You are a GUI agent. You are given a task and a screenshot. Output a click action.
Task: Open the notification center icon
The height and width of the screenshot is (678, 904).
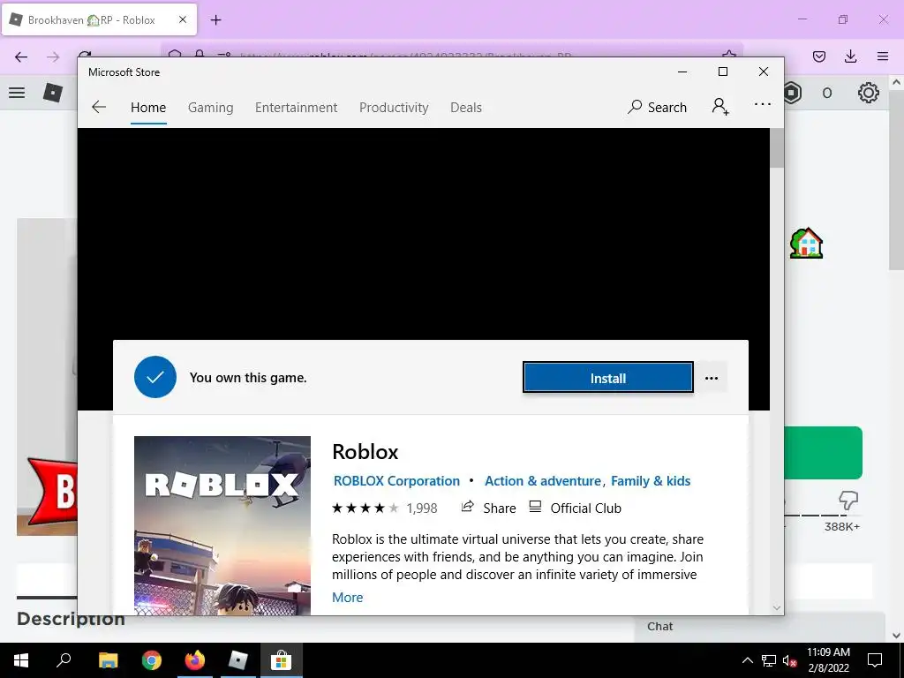[x=875, y=660]
